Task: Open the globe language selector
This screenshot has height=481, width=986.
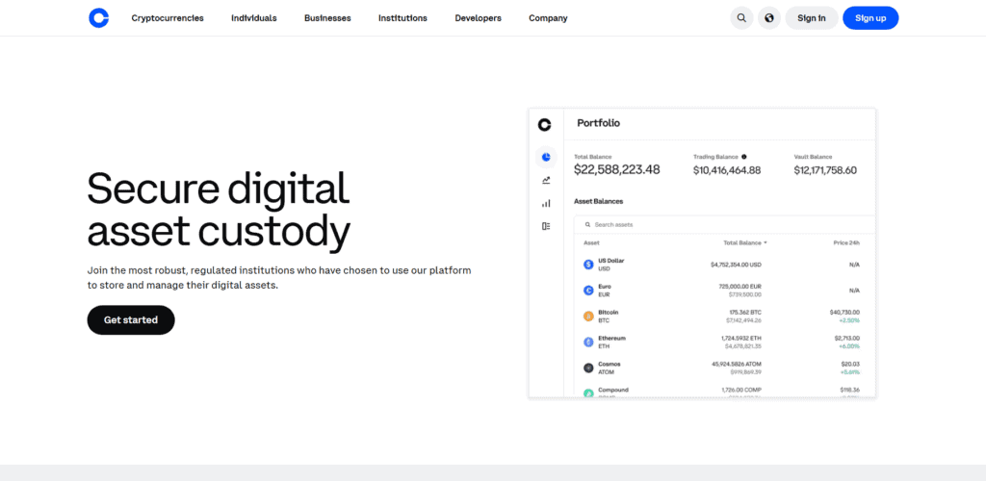Action: [x=769, y=18]
